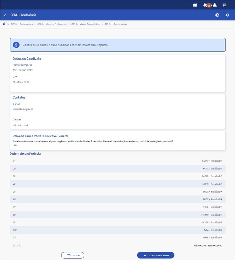Click the blue info icon in alert
235x260 pixels.
16,45
